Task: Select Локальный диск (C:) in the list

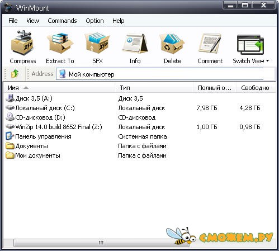Action: click(45, 108)
